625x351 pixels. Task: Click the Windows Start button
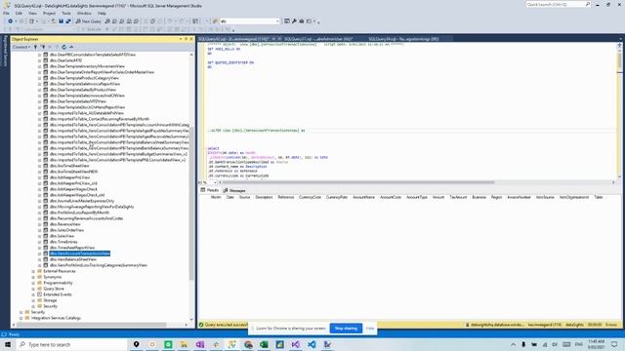click(x=8, y=344)
